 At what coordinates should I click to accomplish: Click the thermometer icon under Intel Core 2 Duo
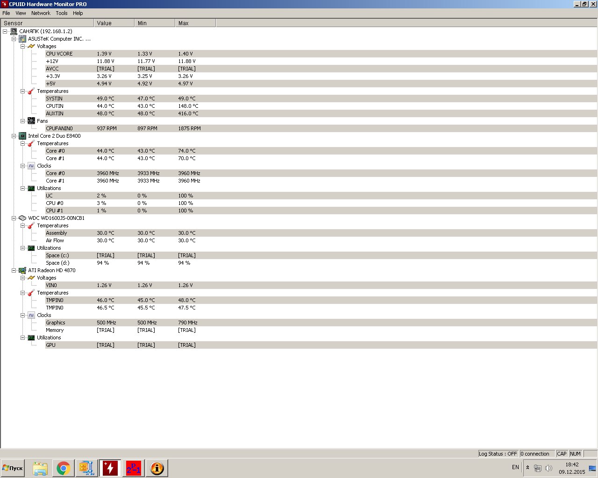(31, 143)
